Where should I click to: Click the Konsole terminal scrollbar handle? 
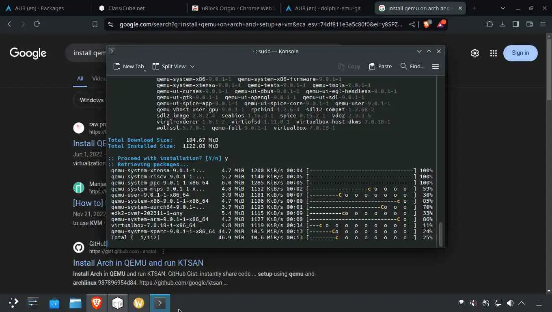coord(441,234)
